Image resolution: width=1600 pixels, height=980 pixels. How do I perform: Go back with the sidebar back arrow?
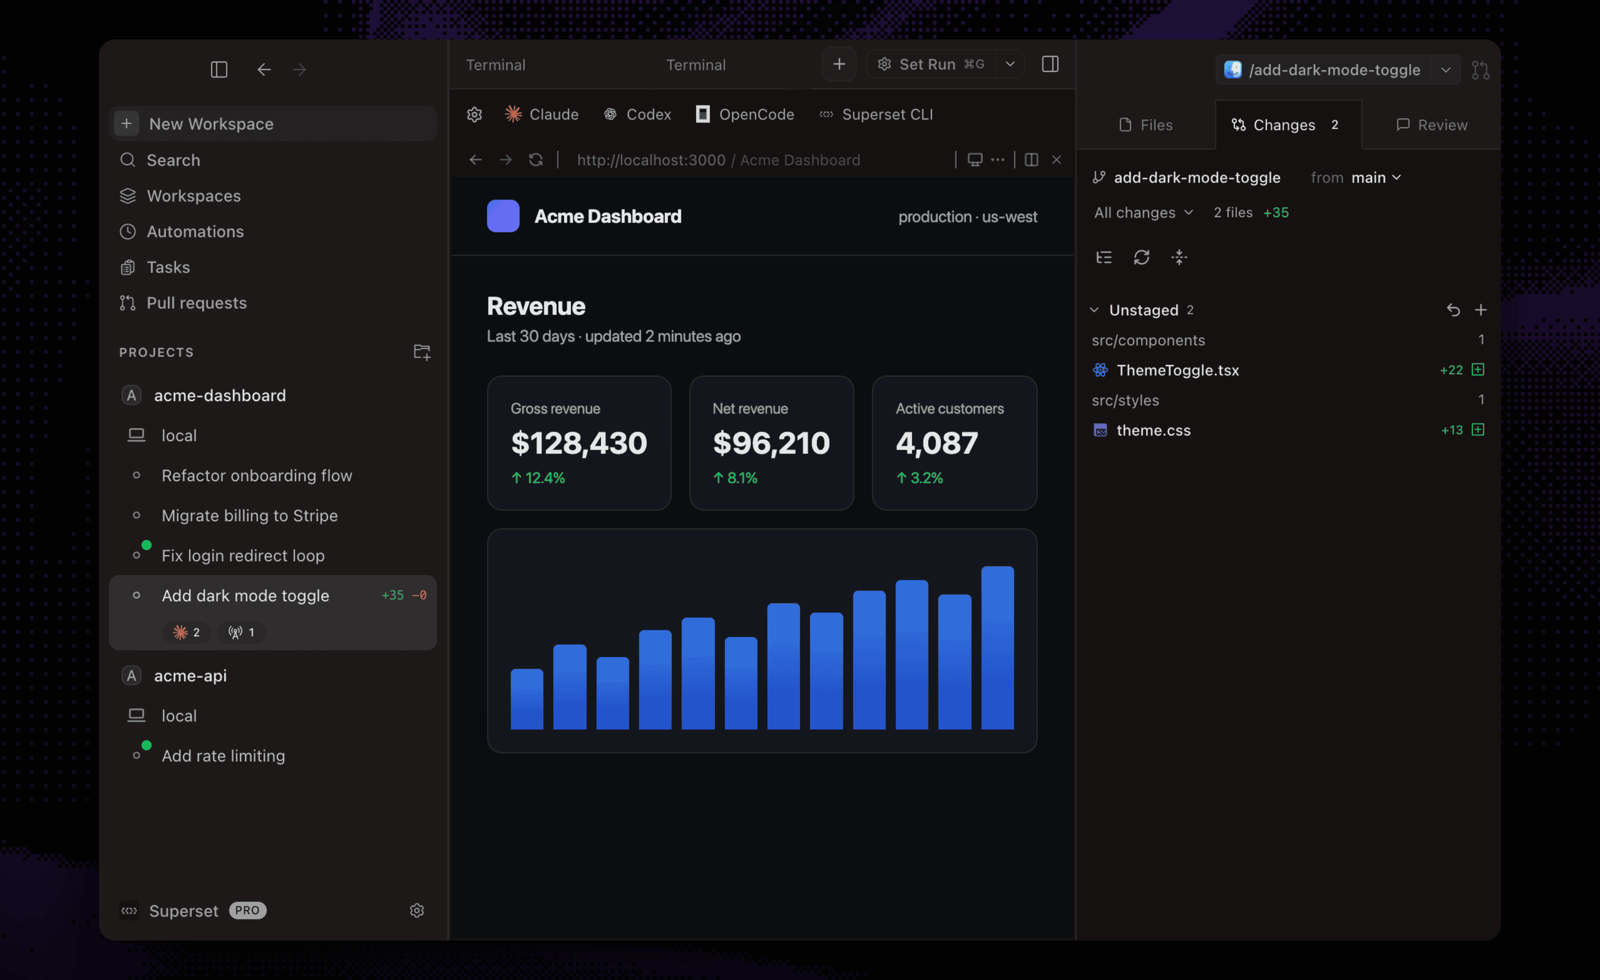click(263, 69)
